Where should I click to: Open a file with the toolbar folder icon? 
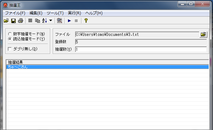(x=6, y=21)
